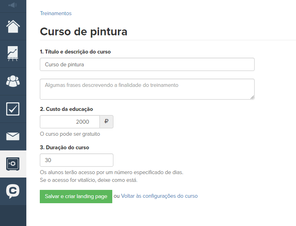
Task: Open the checkmark tasks section in sidebar
Action: (x=13, y=109)
